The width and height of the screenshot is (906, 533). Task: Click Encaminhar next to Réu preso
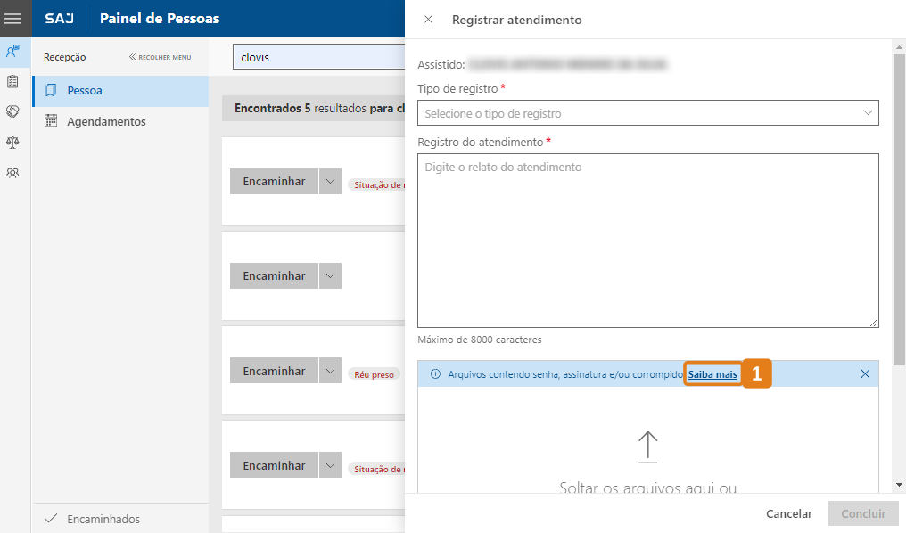point(274,371)
